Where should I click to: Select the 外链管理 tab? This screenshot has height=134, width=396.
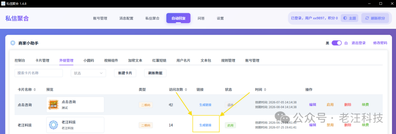pyautogui.click(x=66, y=60)
